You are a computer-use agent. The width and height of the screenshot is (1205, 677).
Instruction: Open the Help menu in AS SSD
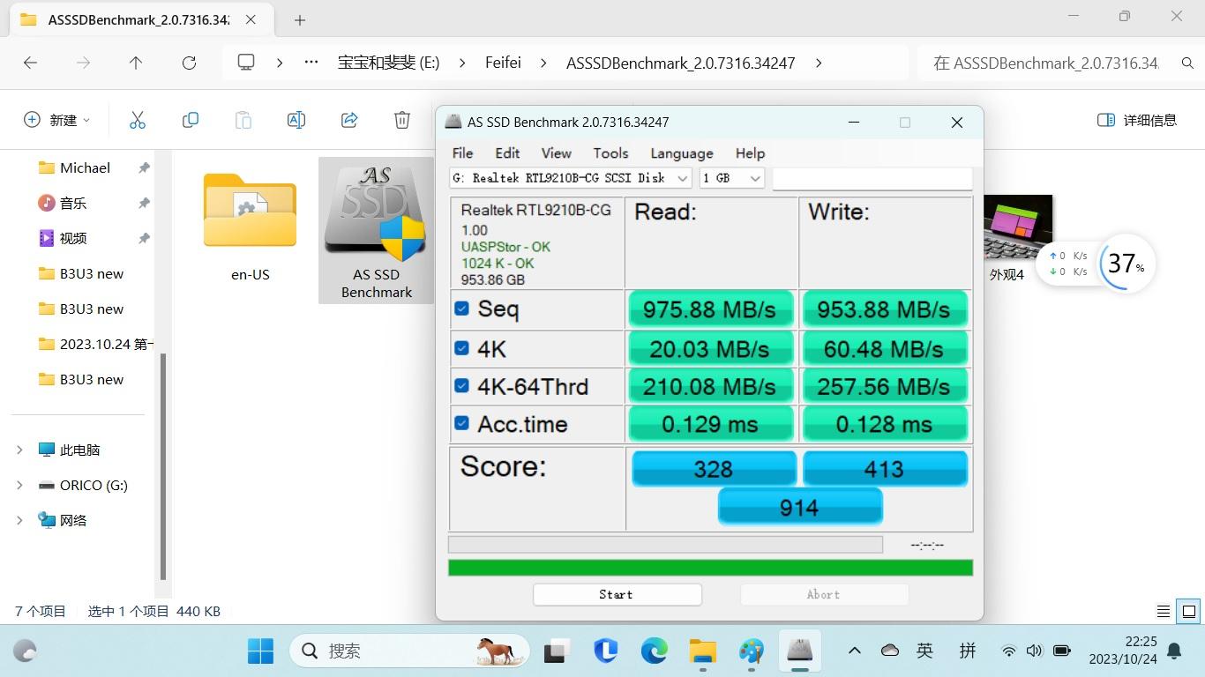pos(750,153)
